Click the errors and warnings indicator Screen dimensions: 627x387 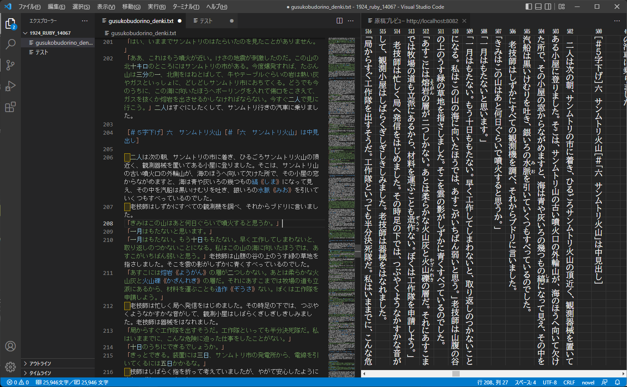click(18, 383)
